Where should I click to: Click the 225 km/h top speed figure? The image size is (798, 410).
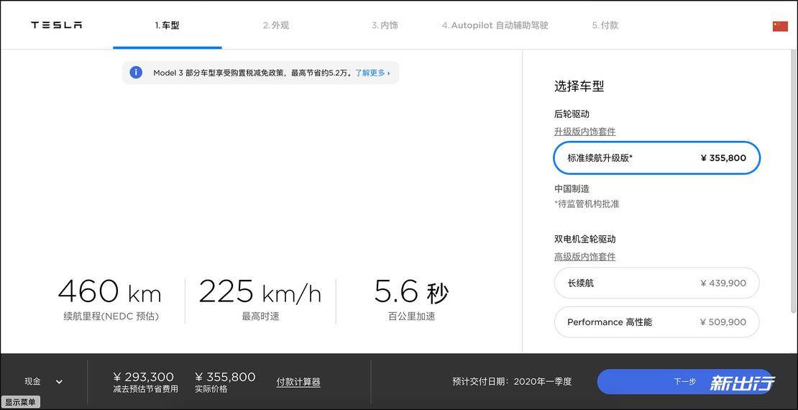point(260,292)
